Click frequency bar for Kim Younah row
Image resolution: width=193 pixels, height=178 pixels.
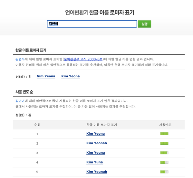coord(164,172)
